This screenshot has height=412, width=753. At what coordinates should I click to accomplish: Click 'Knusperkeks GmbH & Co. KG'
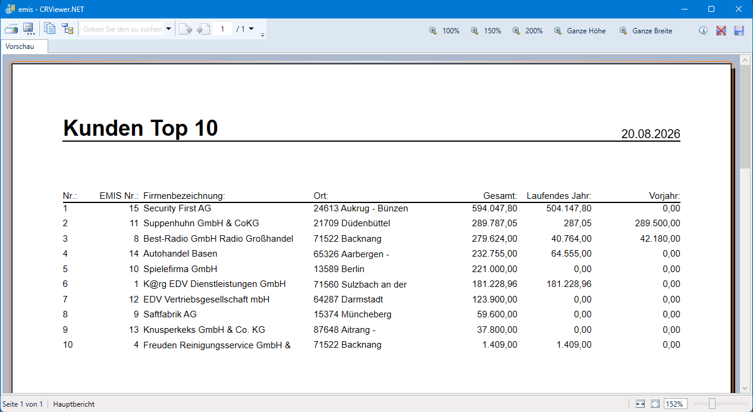pyautogui.click(x=204, y=330)
